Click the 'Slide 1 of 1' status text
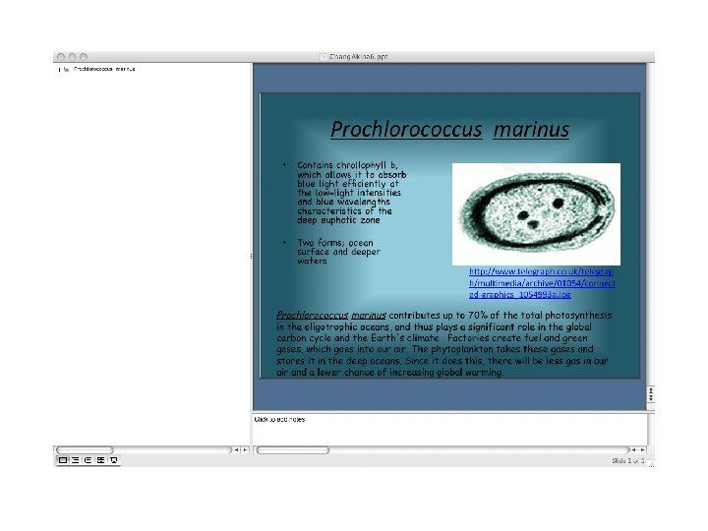 [628, 460]
